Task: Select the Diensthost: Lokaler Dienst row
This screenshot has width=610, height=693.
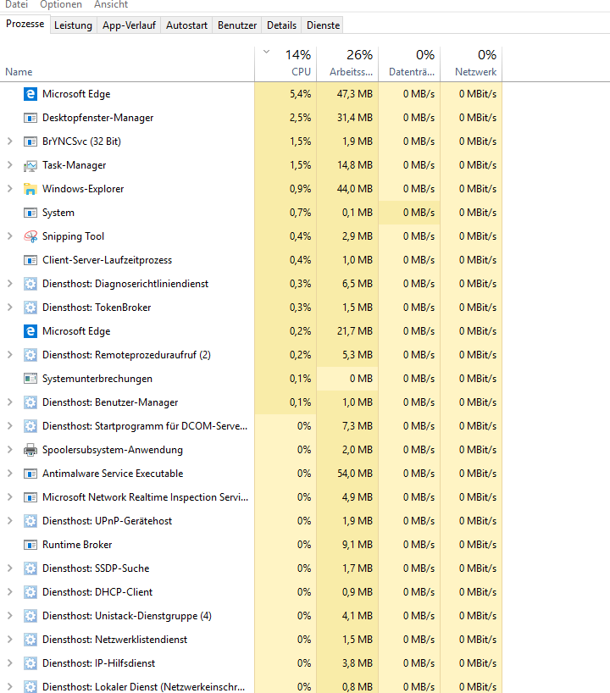Action: (251, 687)
